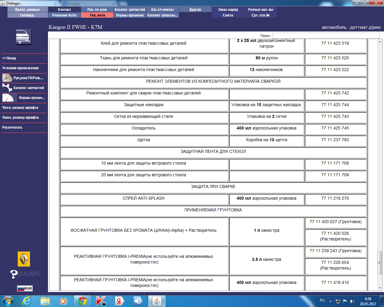
Task: Click the car vehicle icon in sidebar
Action: [x=24, y=37]
